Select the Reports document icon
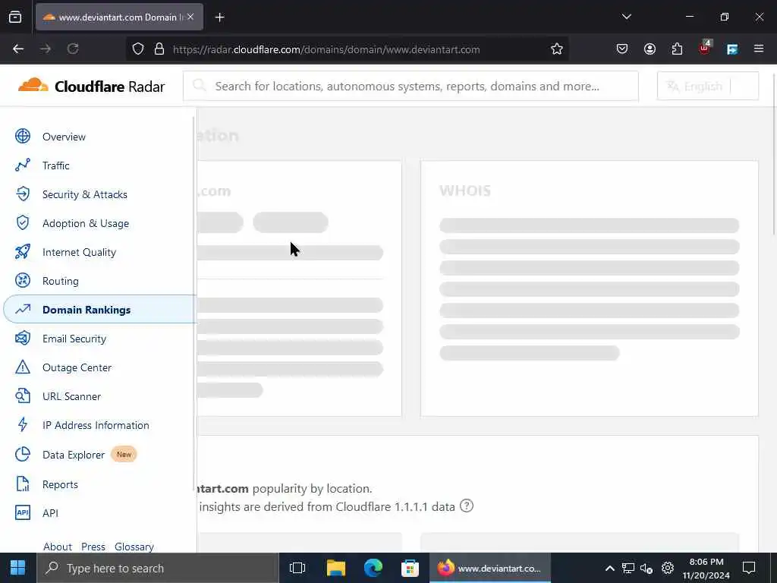The width and height of the screenshot is (777, 583). coord(22,484)
